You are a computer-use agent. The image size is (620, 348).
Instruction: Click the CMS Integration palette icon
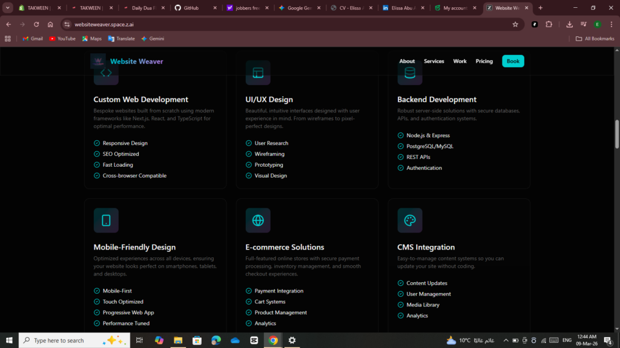(410, 220)
